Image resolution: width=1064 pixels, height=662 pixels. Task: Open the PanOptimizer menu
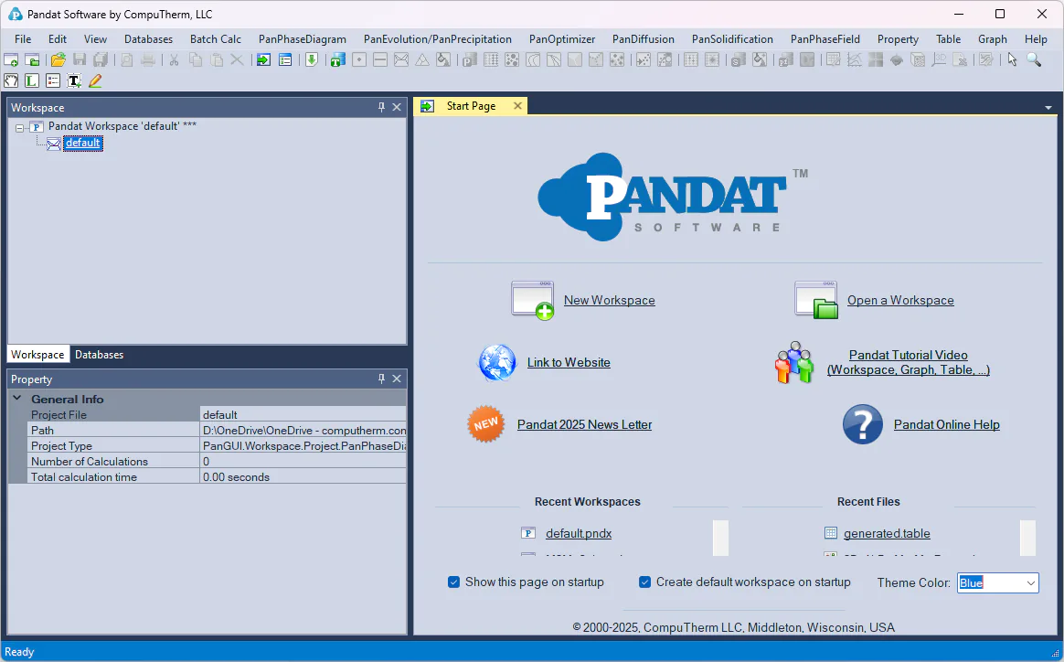pos(562,38)
